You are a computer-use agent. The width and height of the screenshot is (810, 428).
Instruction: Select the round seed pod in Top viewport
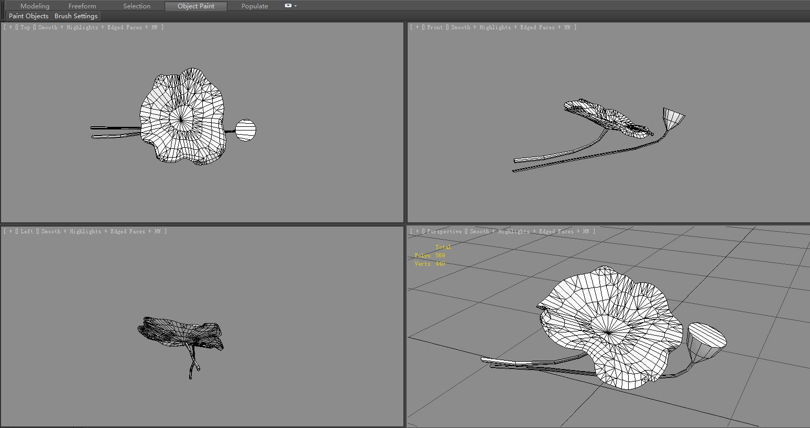pyautogui.click(x=246, y=130)
